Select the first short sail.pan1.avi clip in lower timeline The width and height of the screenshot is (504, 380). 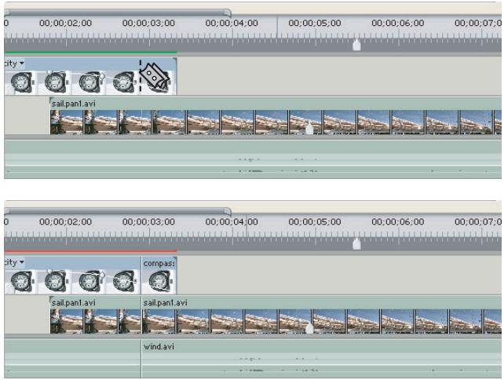pos(96,316)
